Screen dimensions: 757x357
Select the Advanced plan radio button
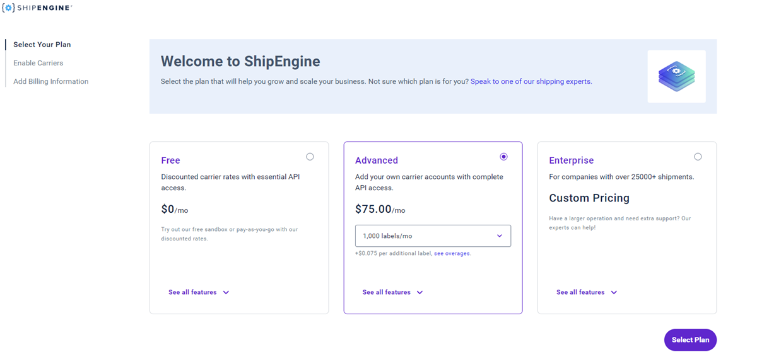tap(503, 157)
